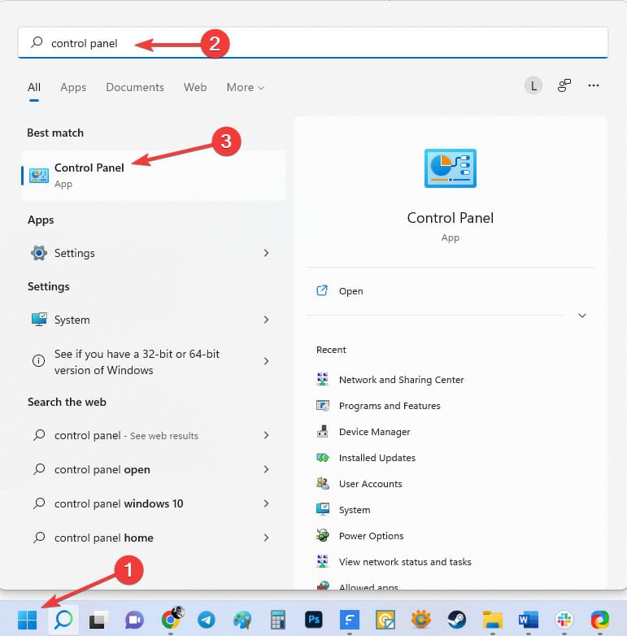Launch the paint palette app in taskbar

pos(242,620)
